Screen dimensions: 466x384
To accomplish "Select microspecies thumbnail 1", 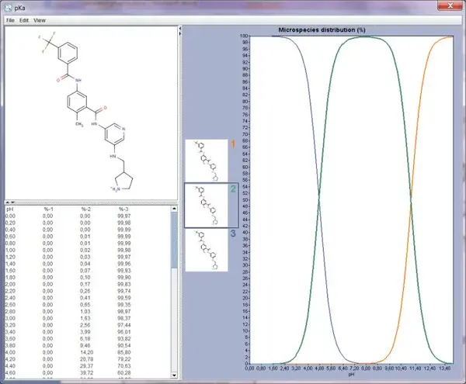I will coord(207,161).
